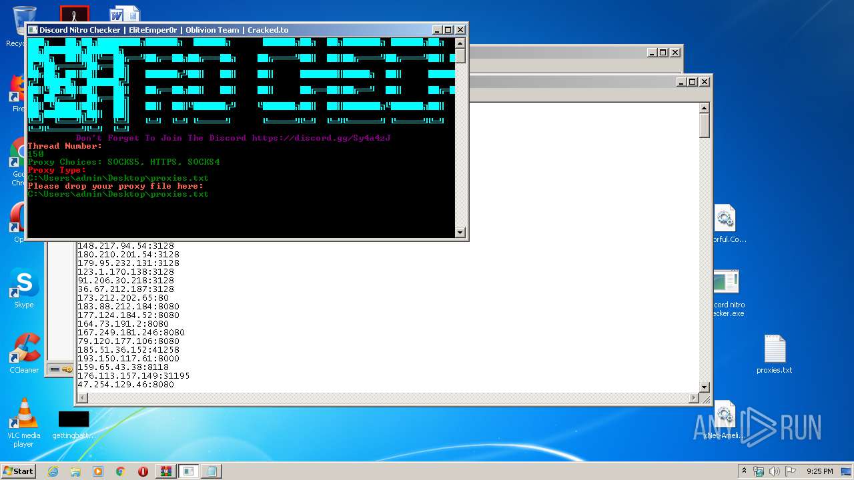
Task: Click proxy line 148.217.94.54:3128
Action: [125, 246]
